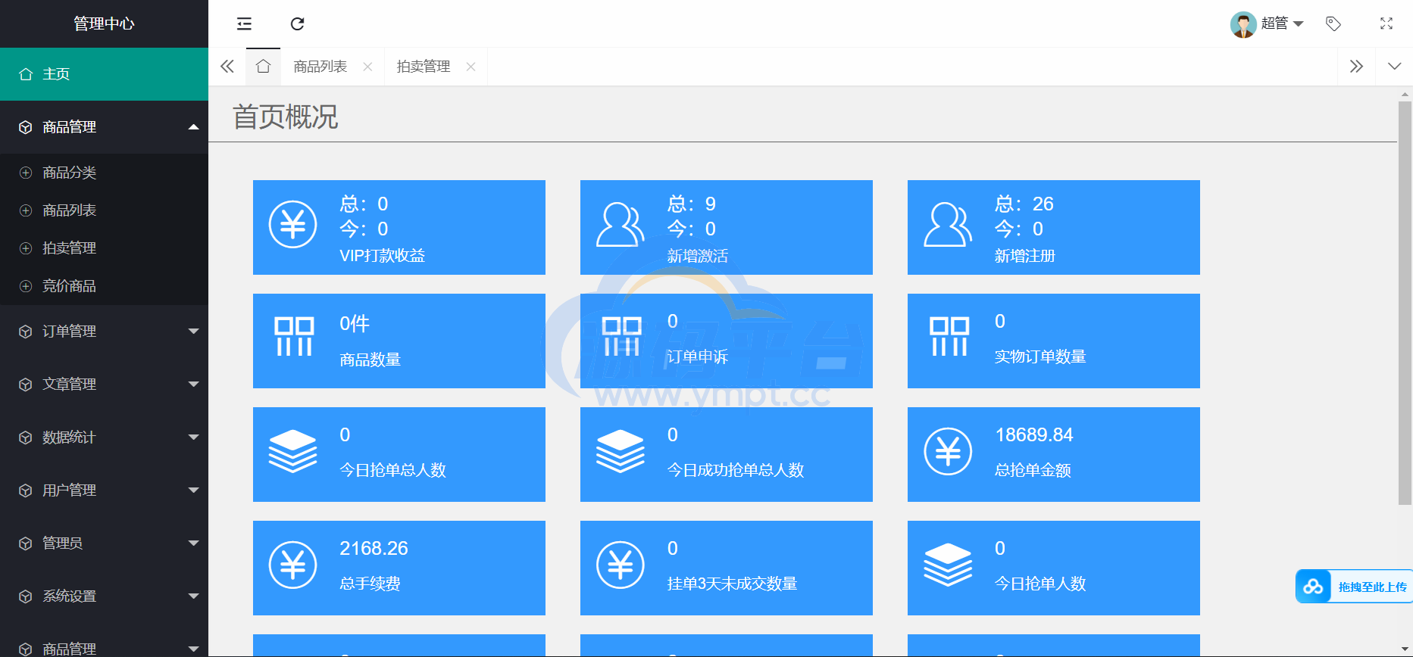The width and height of the screenshot is (1413, 657).
Task: Click the yen icon on 总手续费 card
Action: pyautogui.click(x=293, y=565)
